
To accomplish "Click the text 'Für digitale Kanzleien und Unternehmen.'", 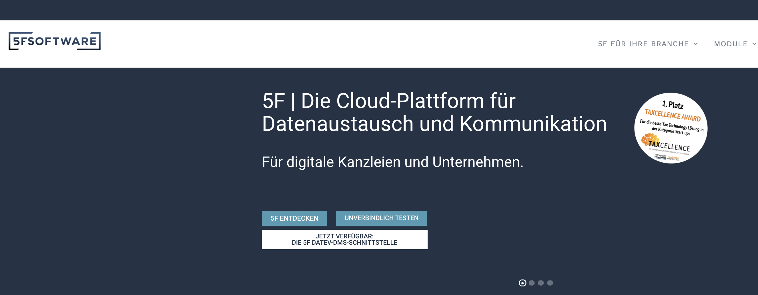I will [392, 162].
